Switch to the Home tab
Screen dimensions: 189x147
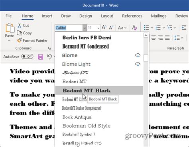coord(28,16)
